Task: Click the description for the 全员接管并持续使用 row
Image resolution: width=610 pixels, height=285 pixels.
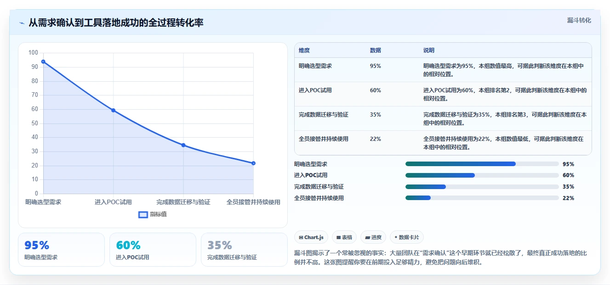Action: click(x=503, y=143)
